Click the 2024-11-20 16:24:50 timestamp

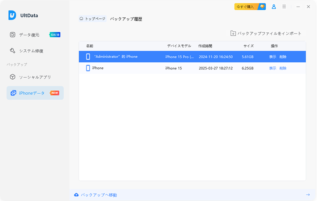(216, 57)
